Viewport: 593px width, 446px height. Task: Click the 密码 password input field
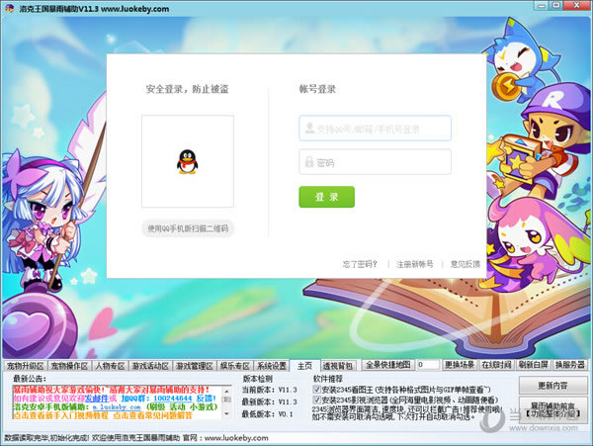click(x=375, y=162)
